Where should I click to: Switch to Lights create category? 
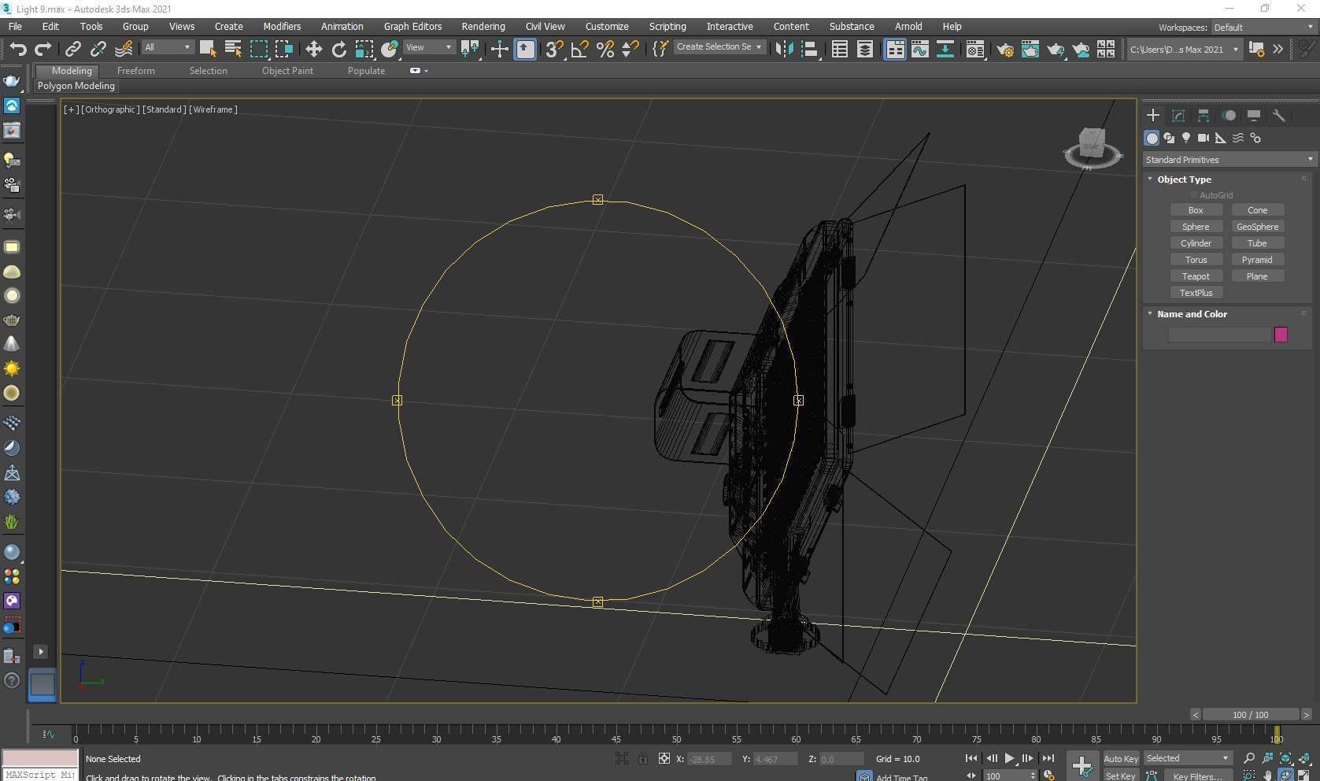[1186, 138]
